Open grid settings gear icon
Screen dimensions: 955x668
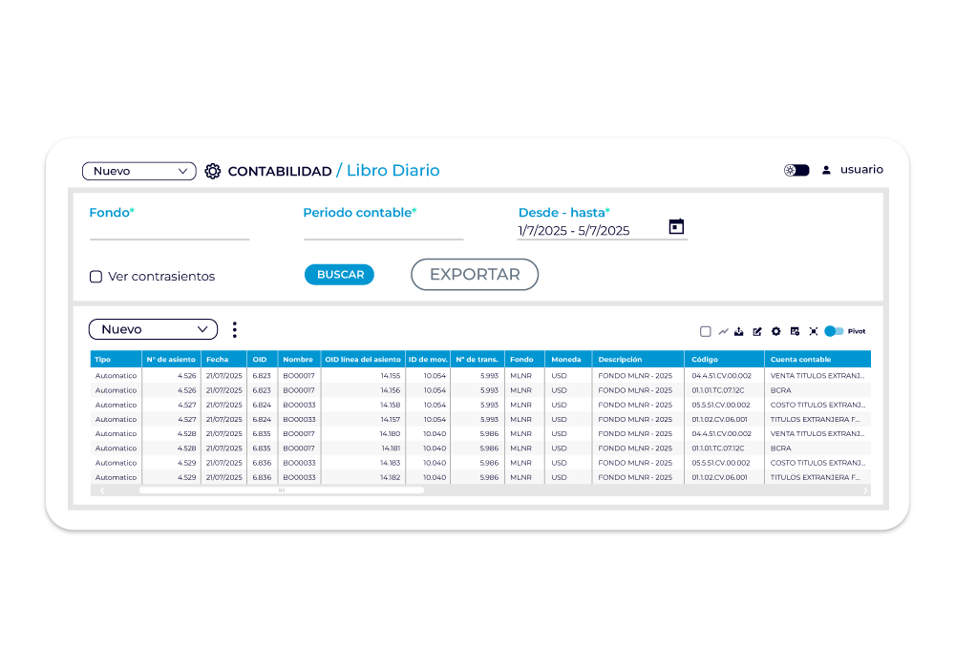point(775,331)
